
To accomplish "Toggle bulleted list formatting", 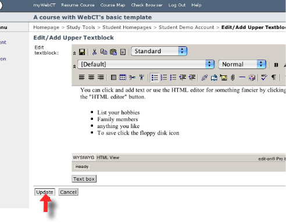I will pos(155,78).
